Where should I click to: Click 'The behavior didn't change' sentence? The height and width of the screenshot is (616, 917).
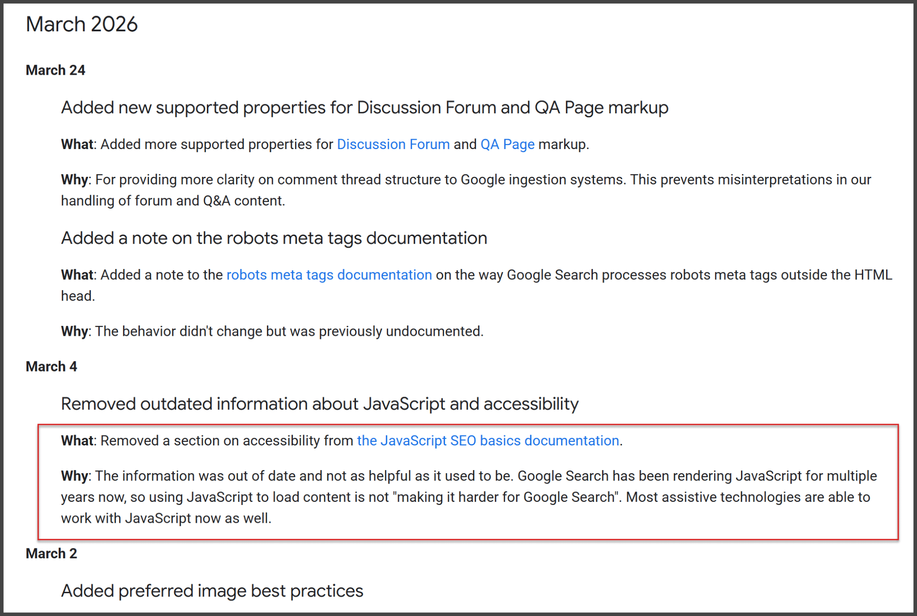click(289, 331)
